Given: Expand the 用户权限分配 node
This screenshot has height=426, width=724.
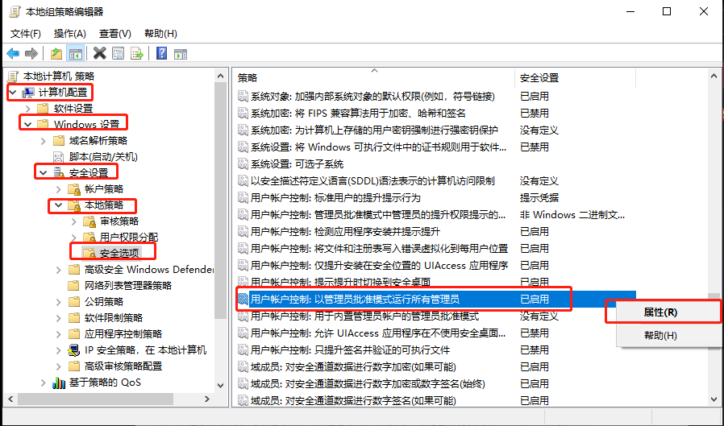Looking at the screenshot, I should tap(74, 238).
